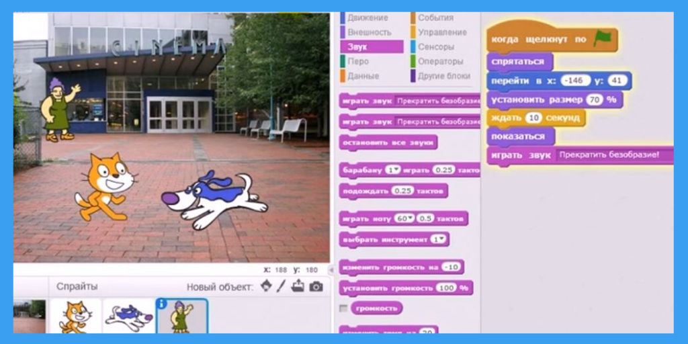Click the Спрайты panel heading
The image size is (688, 344).
click(77, 286)
